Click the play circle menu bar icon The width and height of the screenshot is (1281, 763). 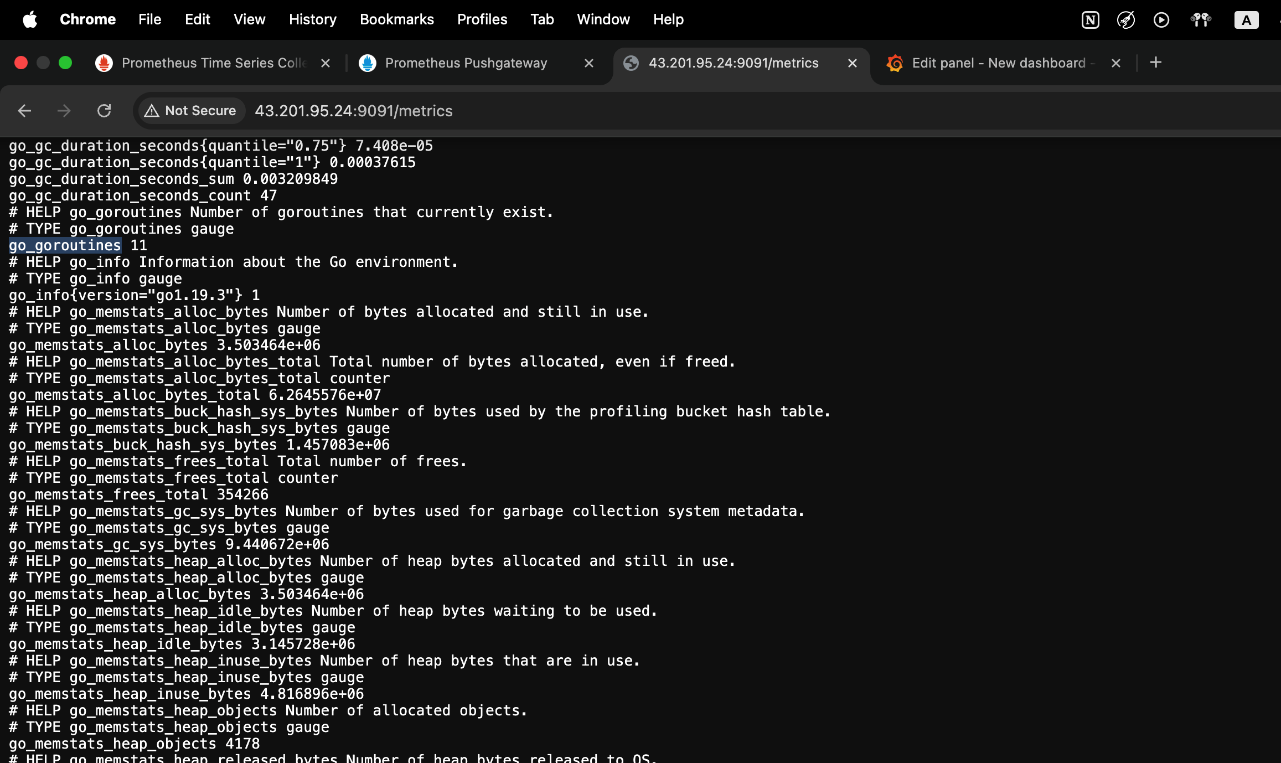tap(1161, 20)
